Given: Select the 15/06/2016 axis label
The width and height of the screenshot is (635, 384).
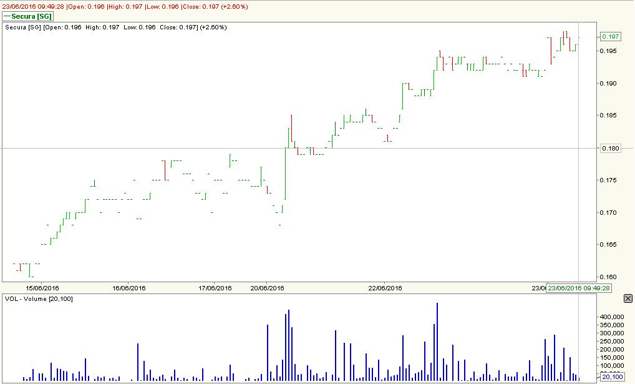Looking at the screenshot, I should click(x=44, y=288).
